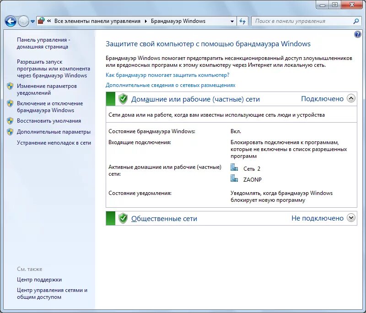Viewport: 366px width, 313px height.
Task: Click the 'ZAONP' network icon
Action: [x=234, y=178]
